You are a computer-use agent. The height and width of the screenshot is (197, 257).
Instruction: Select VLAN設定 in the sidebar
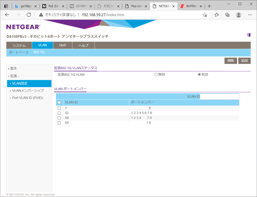tap(29, 83)
